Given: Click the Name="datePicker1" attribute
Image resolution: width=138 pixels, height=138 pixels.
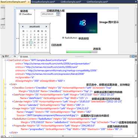Looking at the screenshot, I should click(x=31, y=98).
